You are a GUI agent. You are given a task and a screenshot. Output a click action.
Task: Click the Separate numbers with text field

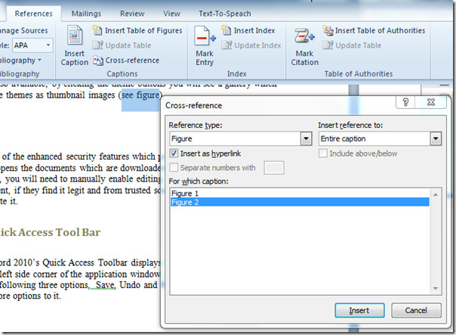[274, 168]
